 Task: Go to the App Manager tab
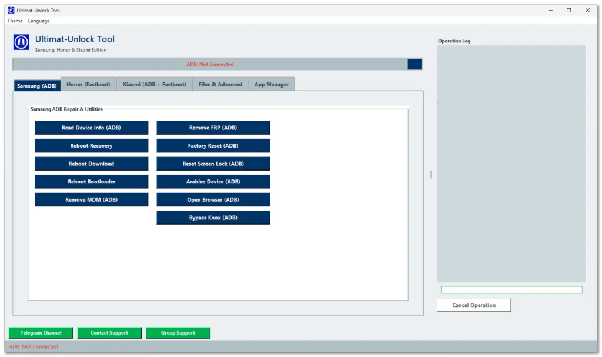point(272,84)
